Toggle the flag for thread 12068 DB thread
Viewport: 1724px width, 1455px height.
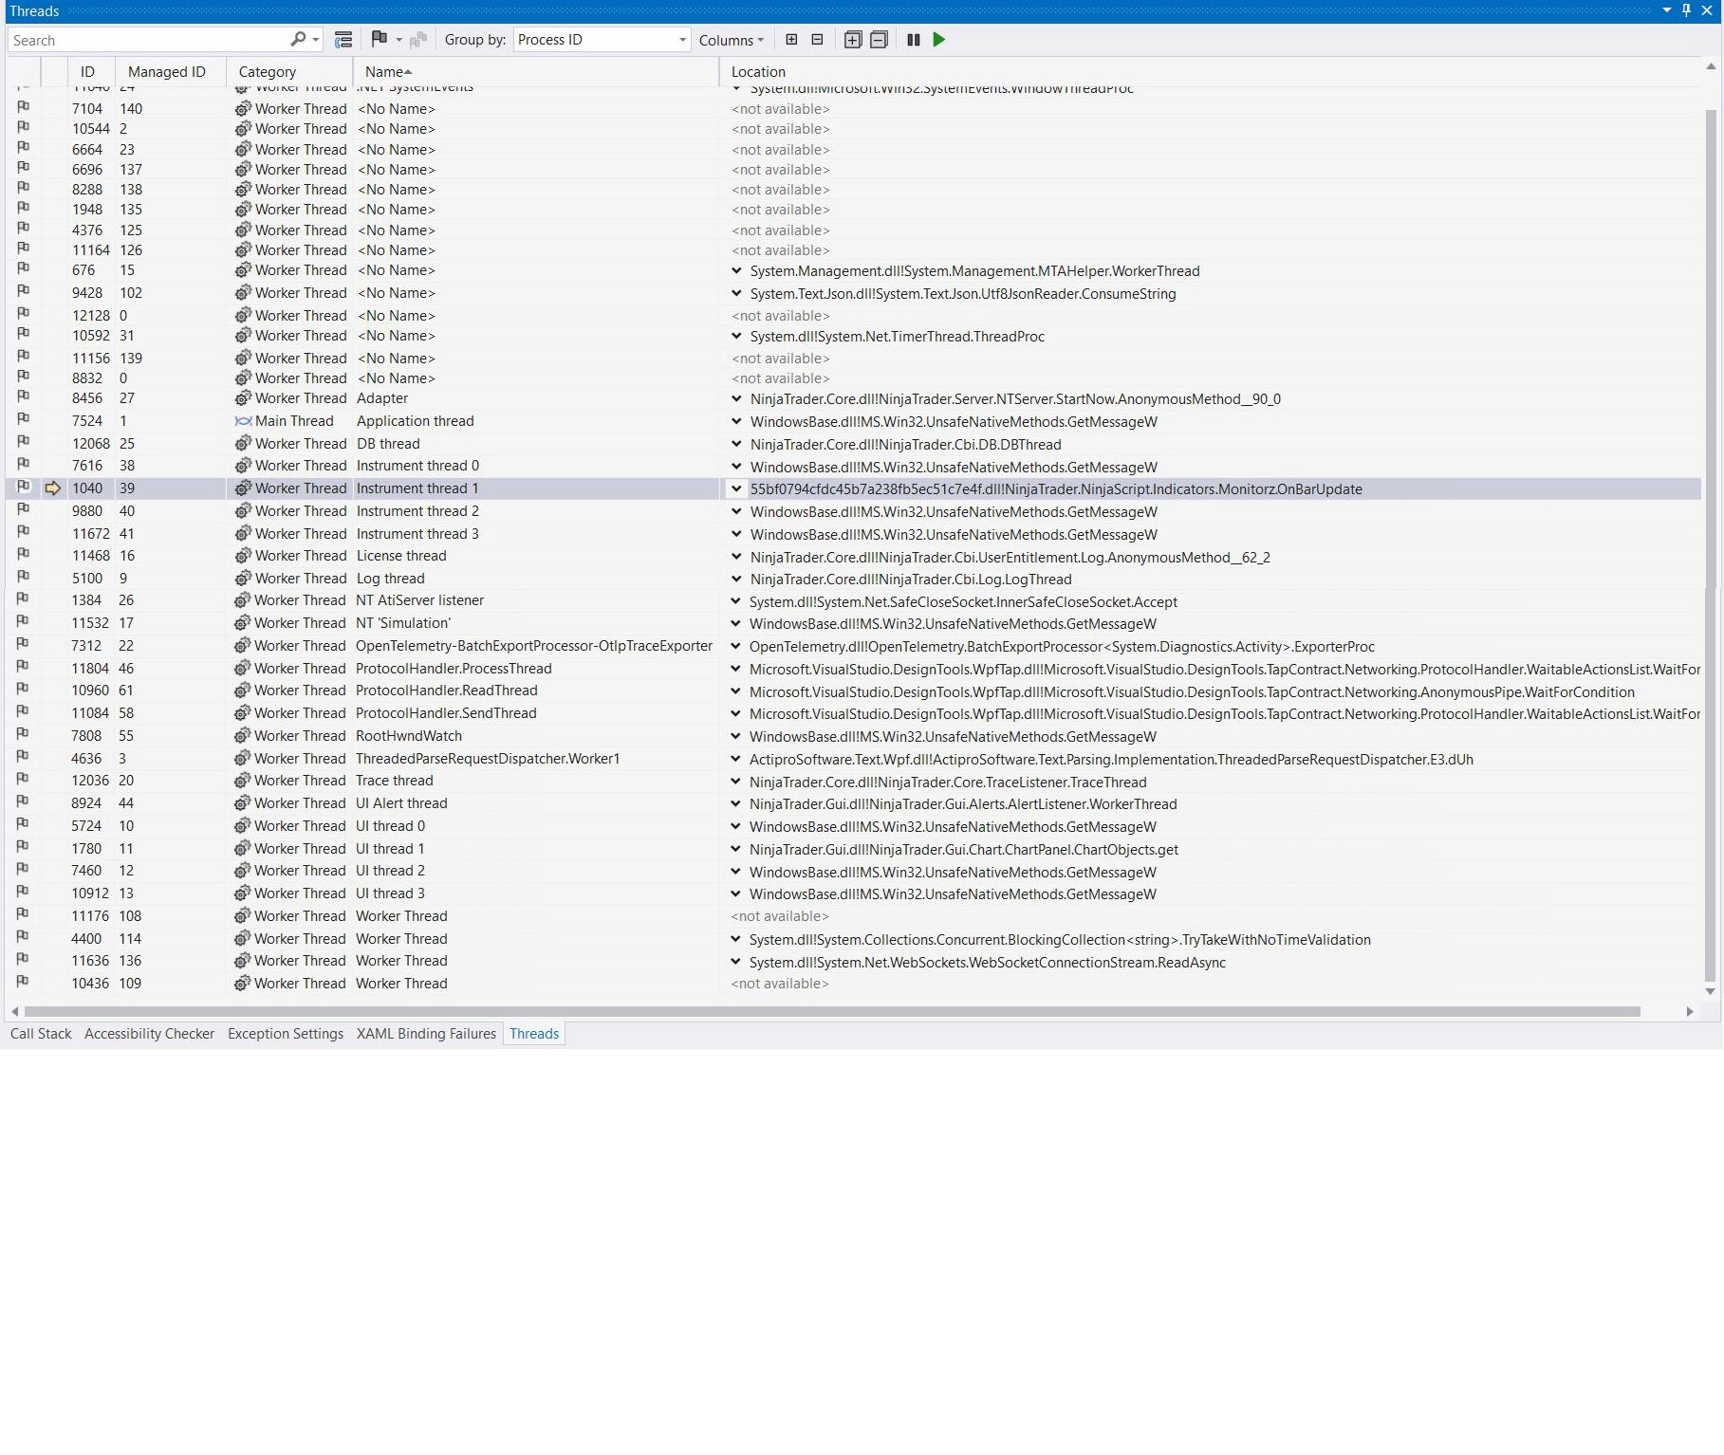click(x=23, y=442)
